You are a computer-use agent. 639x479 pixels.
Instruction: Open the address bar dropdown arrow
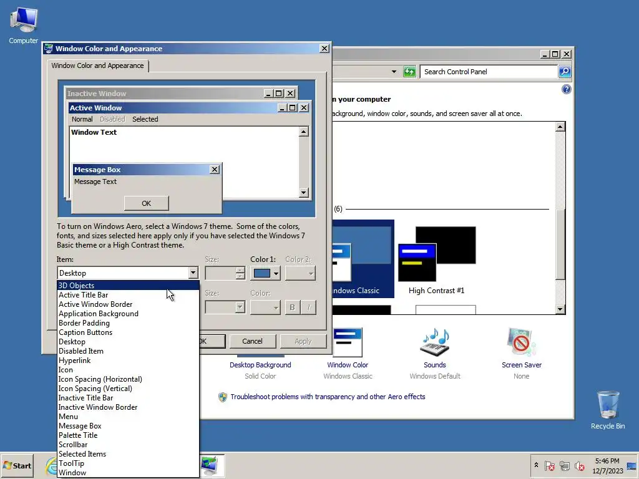(x=394, y=72)
